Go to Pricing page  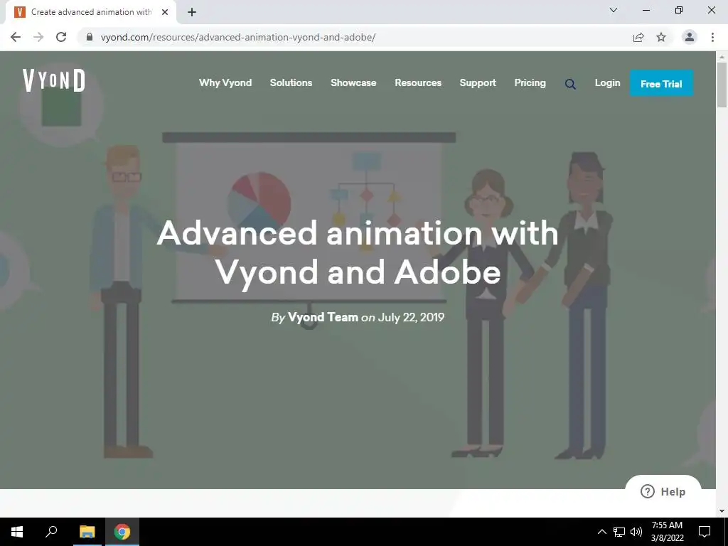(530, 82)
